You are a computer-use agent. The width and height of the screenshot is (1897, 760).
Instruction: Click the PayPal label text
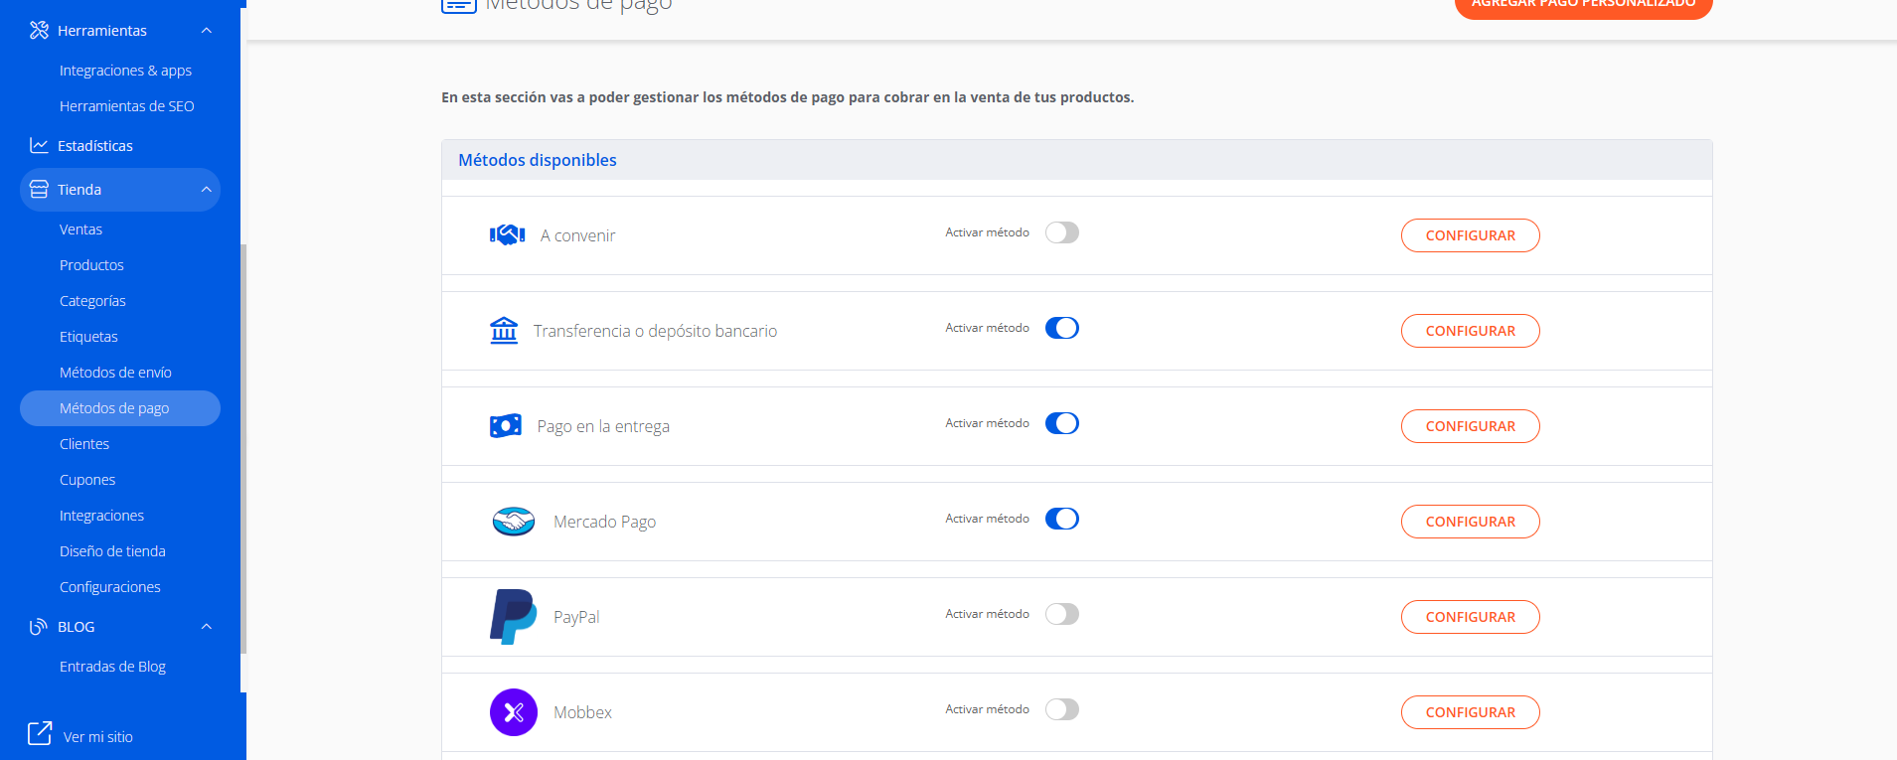point(576,617)
